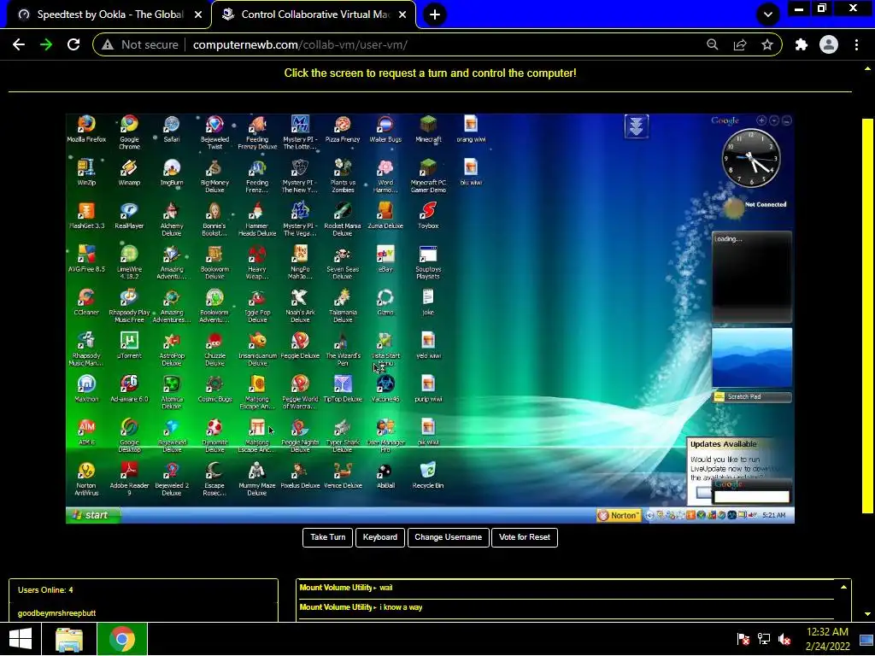Open the Minecraft desktop icon

point(428,130)
